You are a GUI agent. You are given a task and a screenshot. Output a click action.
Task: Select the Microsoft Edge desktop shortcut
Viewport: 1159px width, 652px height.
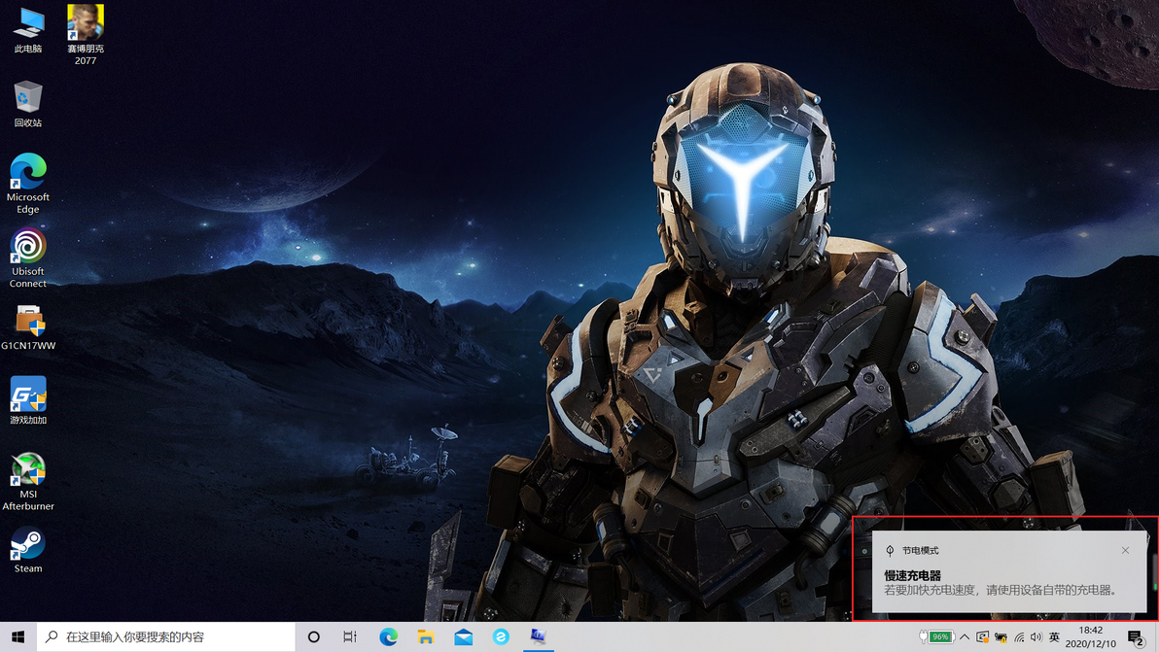coord(28,183)
